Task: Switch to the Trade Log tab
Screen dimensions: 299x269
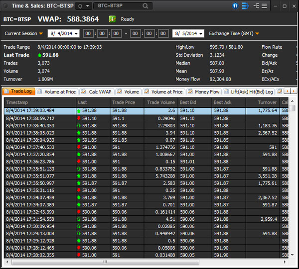Action: coord(19,91)
